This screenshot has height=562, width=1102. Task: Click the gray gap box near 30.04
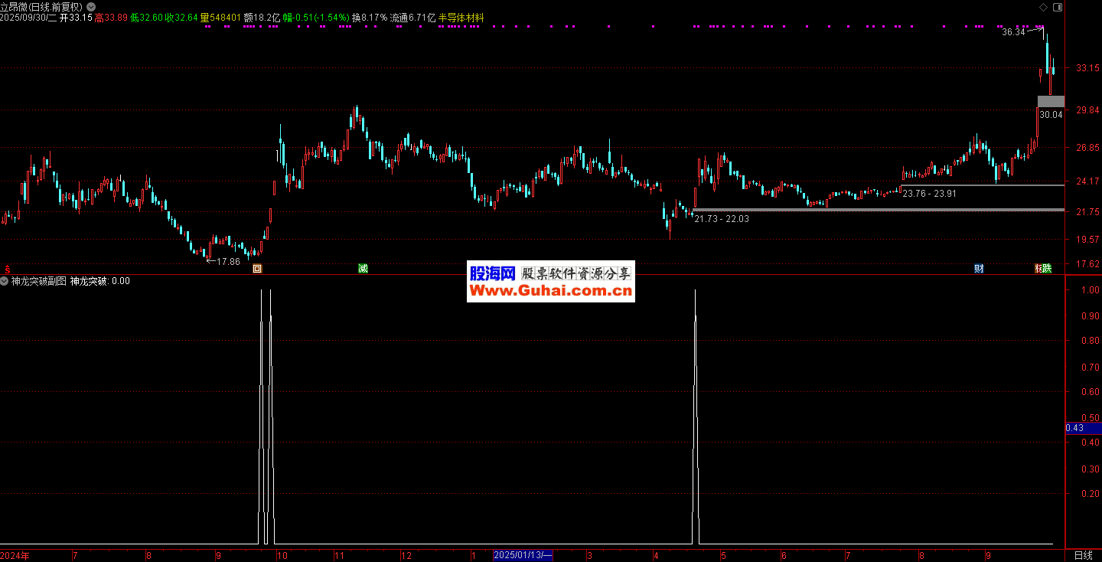pos(1050,101)
